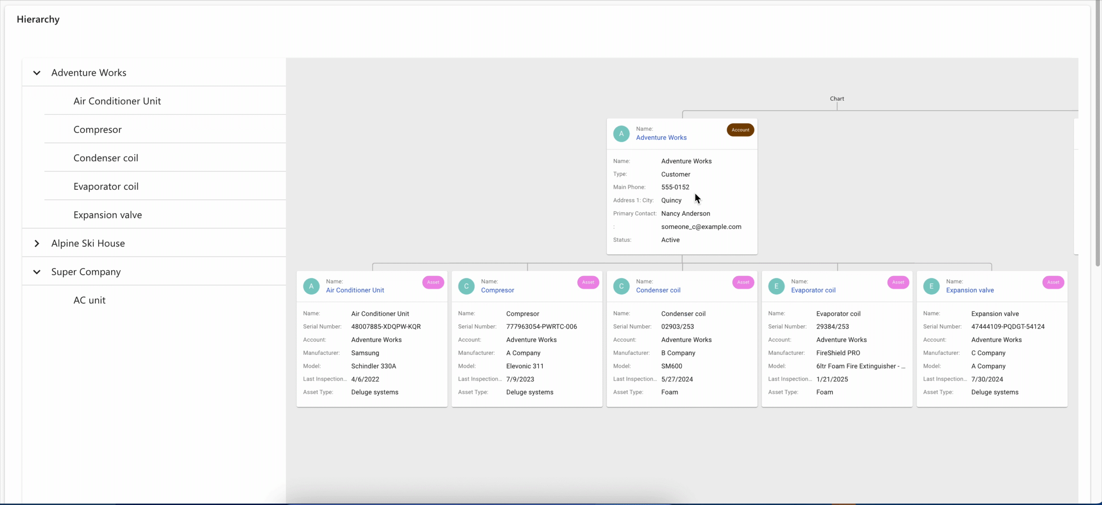Click the Compresor card avatar icon
Image resolution: width=1102 pixels, height=505 pixels.
point(466,286)
